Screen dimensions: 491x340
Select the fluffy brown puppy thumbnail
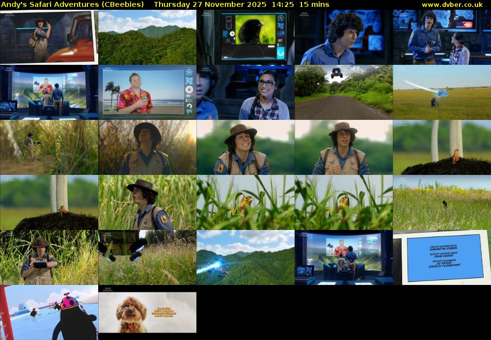tap(147, 312)
